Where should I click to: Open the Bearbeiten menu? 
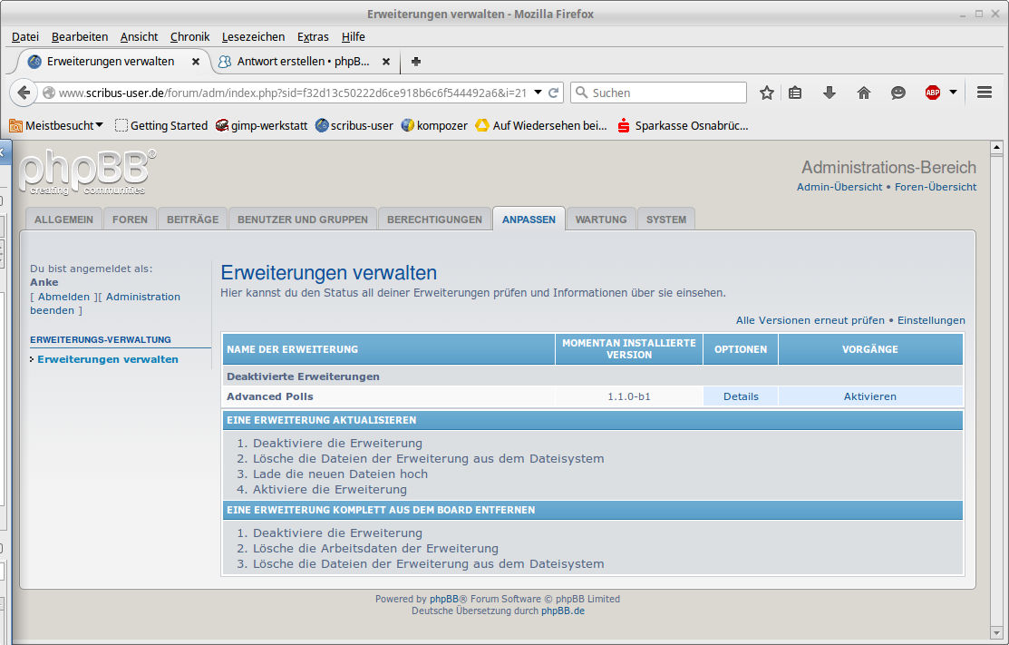(x=80, y=36)
